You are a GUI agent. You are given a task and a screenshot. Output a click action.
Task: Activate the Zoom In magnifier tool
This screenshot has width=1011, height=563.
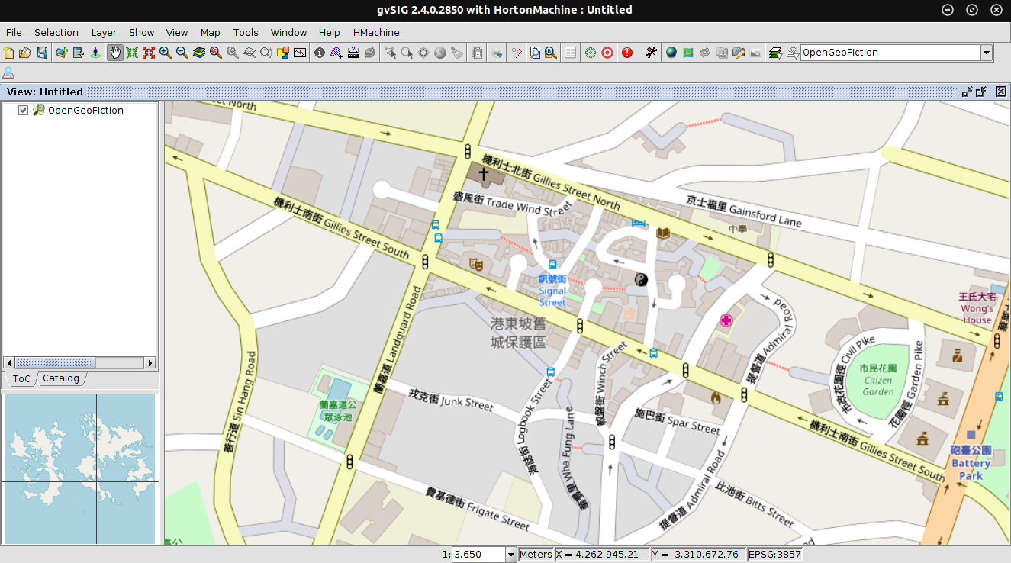point(164,53)
